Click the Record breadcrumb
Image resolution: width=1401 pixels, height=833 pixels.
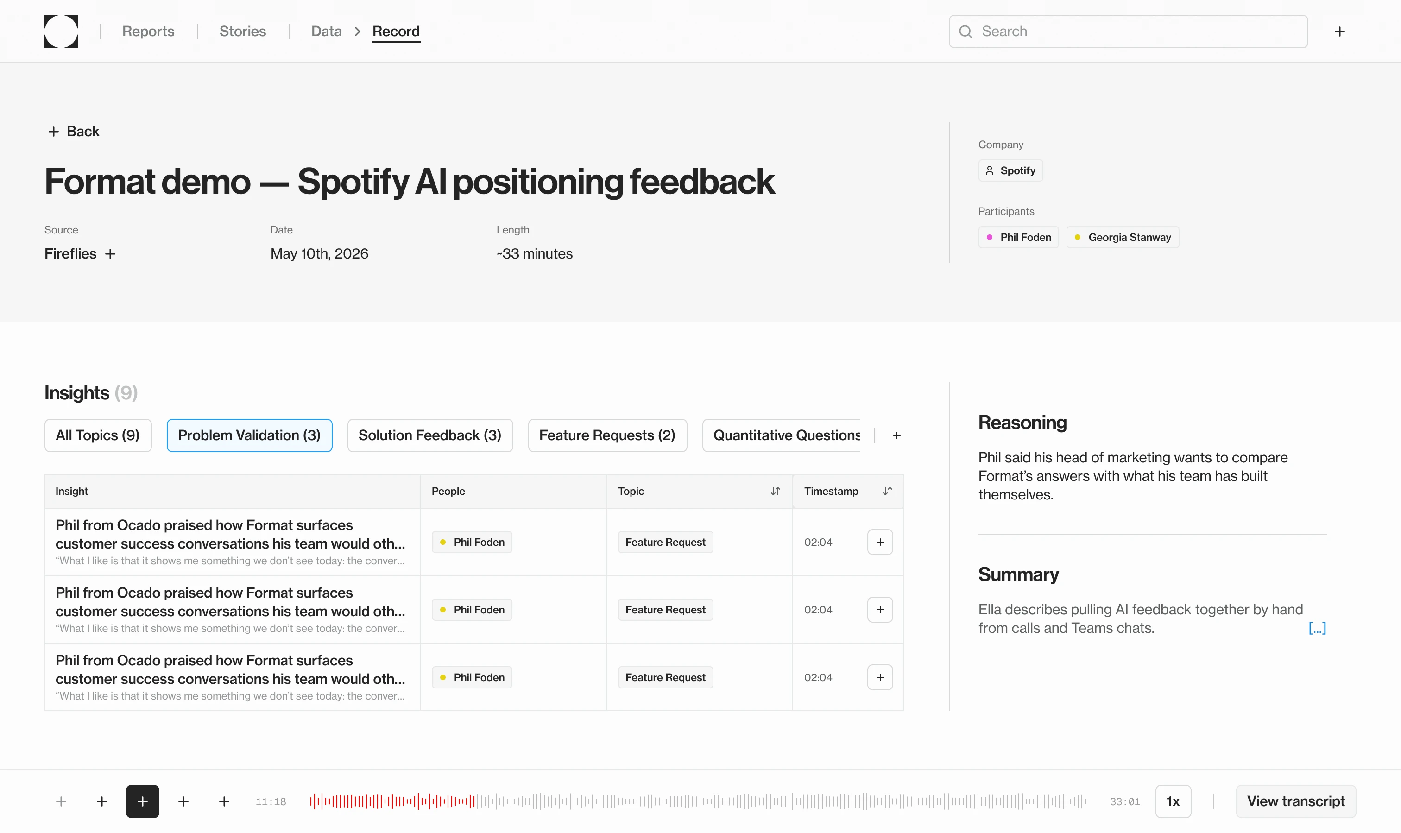coord(396,32)
